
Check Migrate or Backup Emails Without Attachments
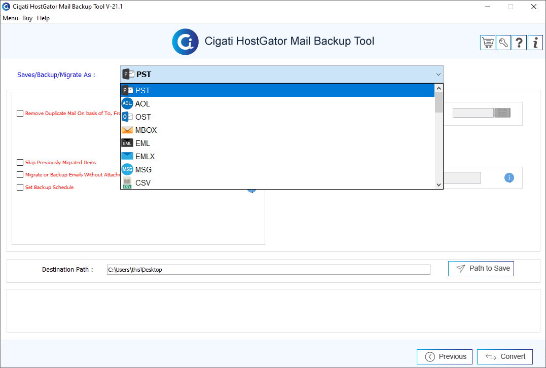[20, 175]
